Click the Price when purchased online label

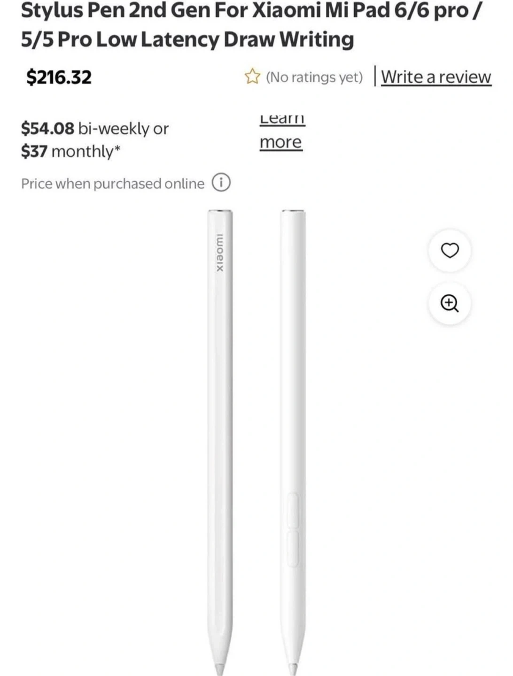click(113, 184)
